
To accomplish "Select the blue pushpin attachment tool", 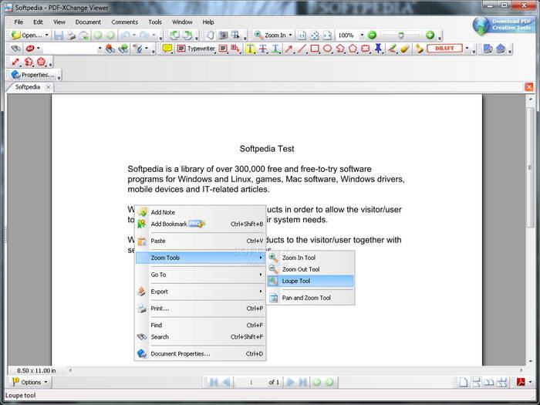I will click(379, 49).
